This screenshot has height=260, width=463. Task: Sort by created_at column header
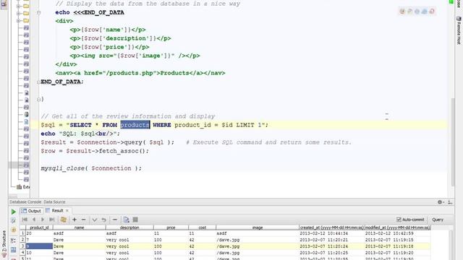(x=331, y=227)
